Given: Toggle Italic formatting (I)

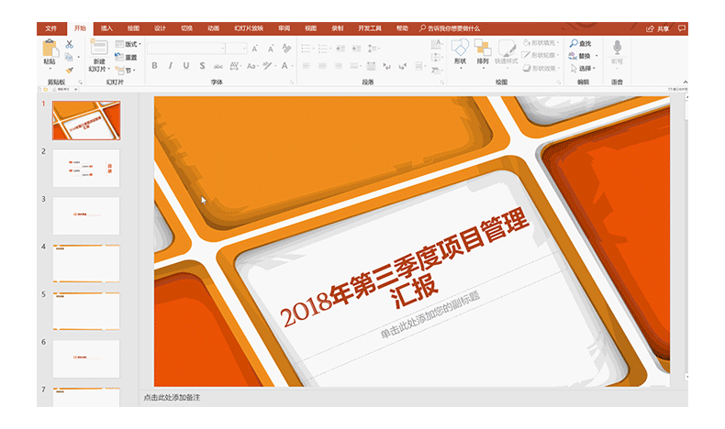Looking at the screenshot, I should tap(170, 66).
